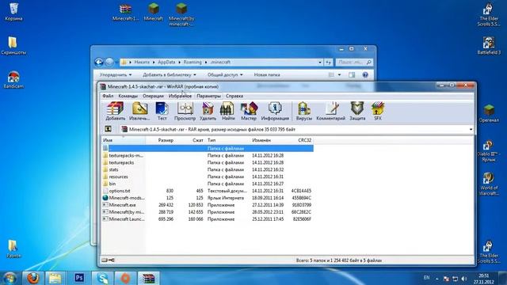Open the Комментарий tool

point(331,112)
